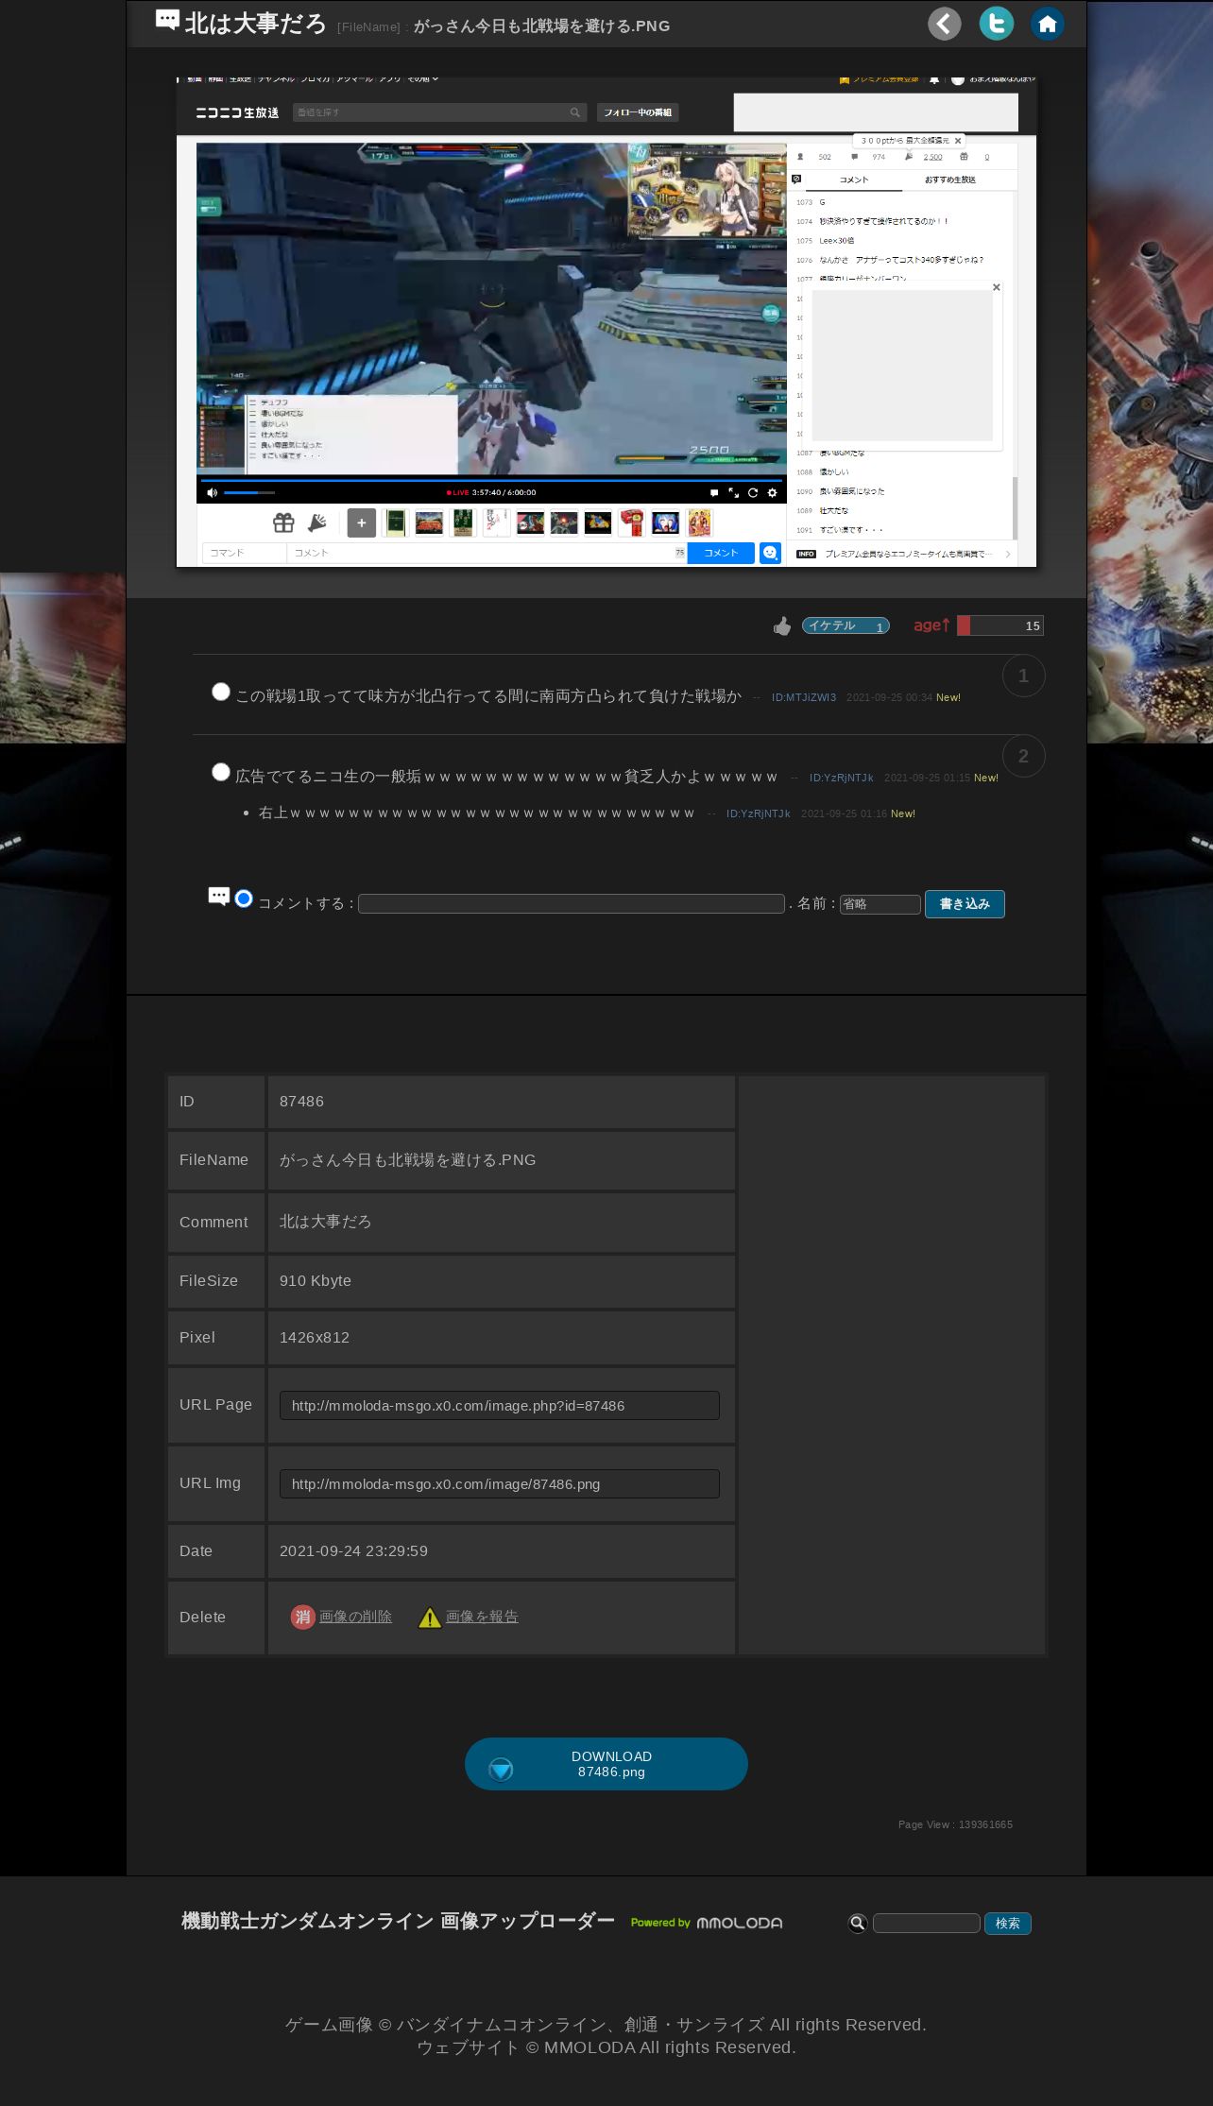Click the URL Page address field
Viewport: 1213px width, 2106px height.
coord(500,1405)
